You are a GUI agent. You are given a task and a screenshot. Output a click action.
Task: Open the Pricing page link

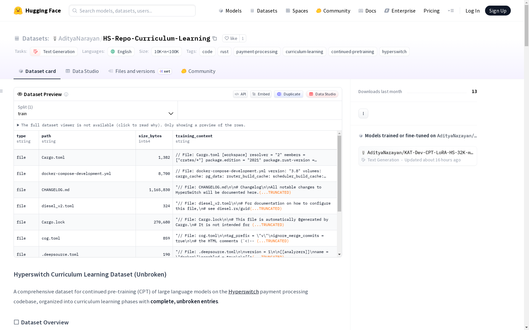point(431,11)
